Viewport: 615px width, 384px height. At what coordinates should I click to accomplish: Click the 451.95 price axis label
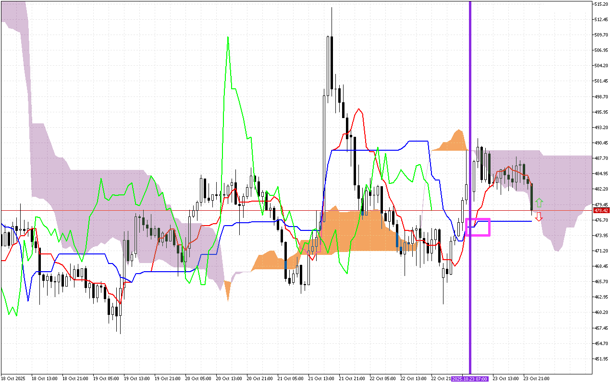602,359
